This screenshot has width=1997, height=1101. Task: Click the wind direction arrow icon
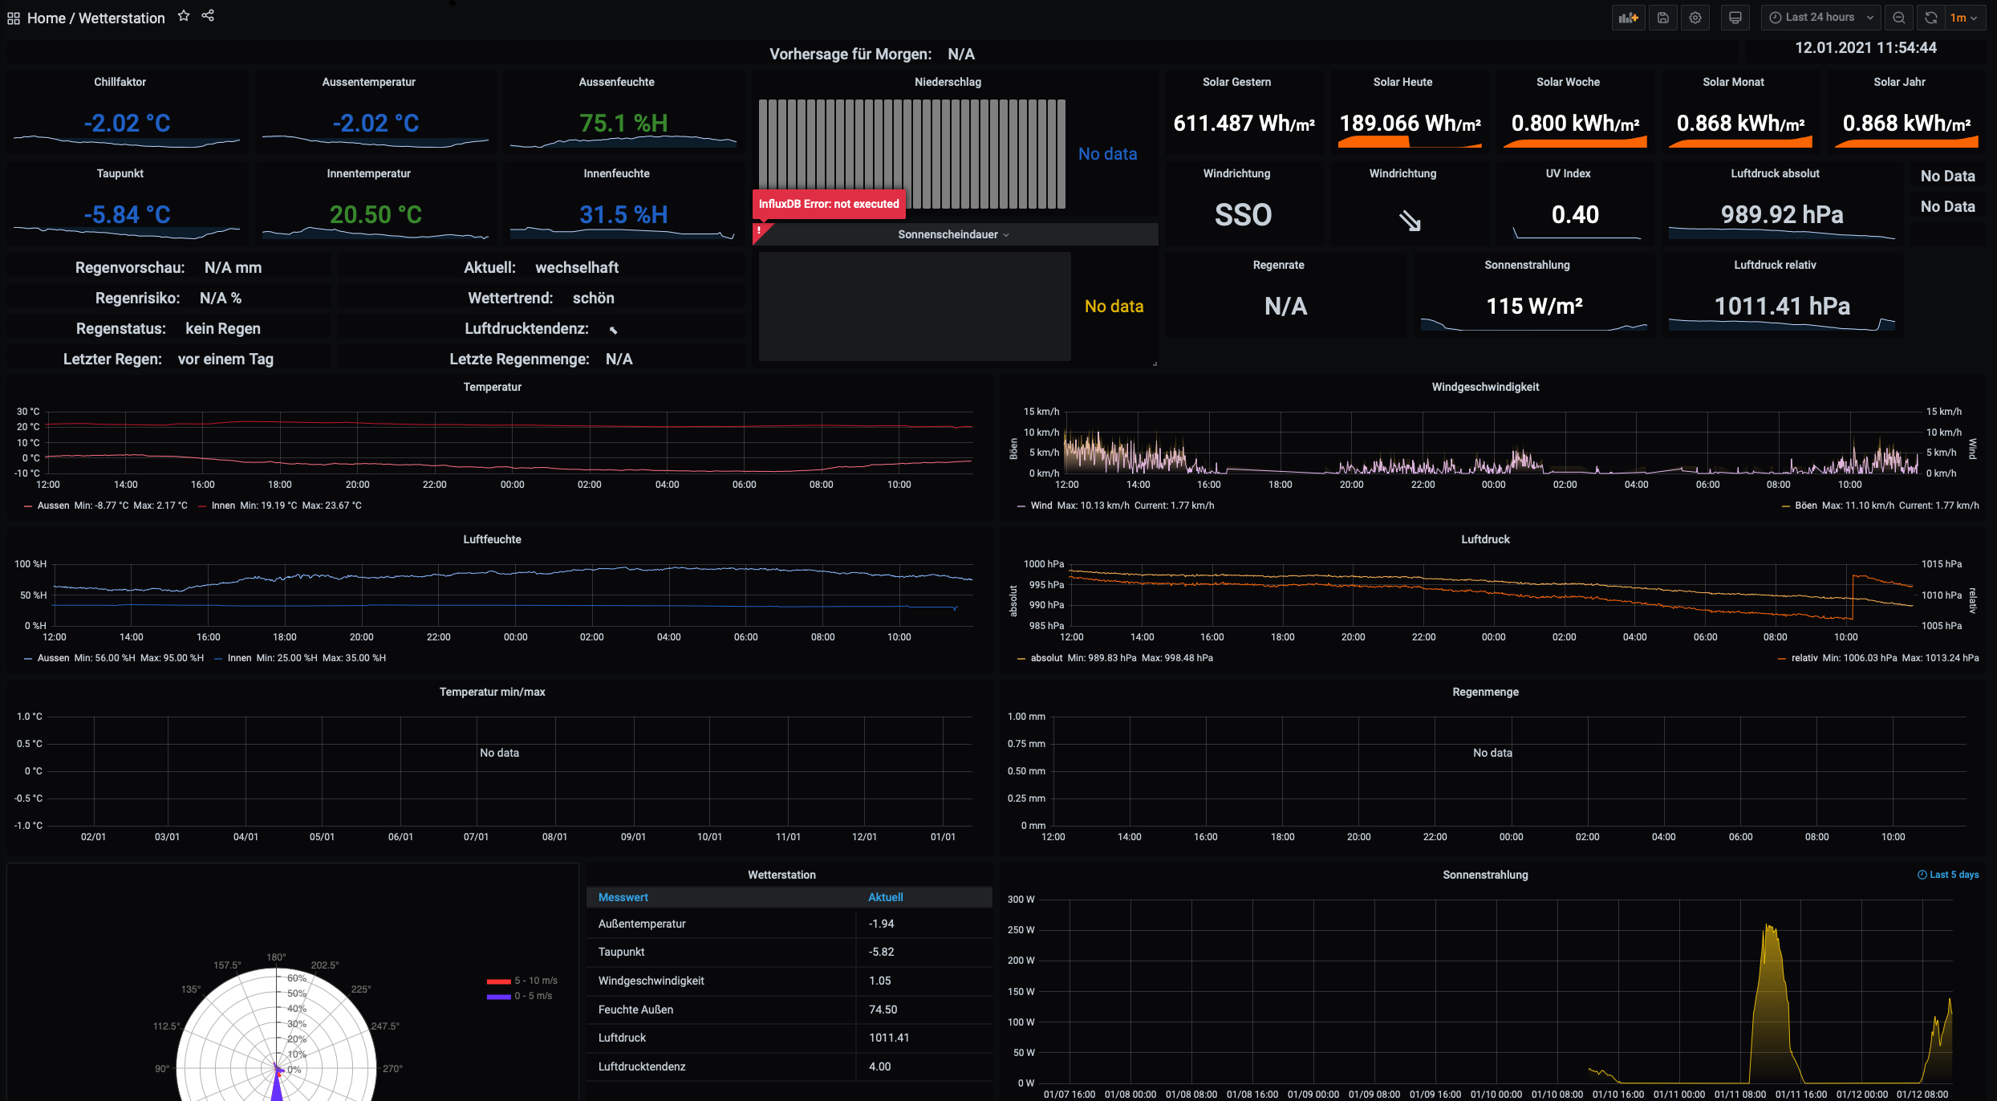point(1410,220)
